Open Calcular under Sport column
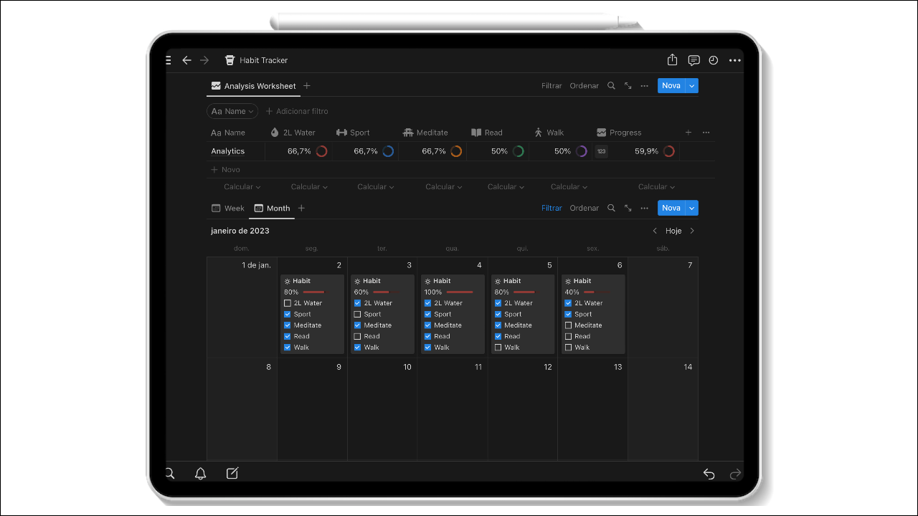 [x=376, y=186]
